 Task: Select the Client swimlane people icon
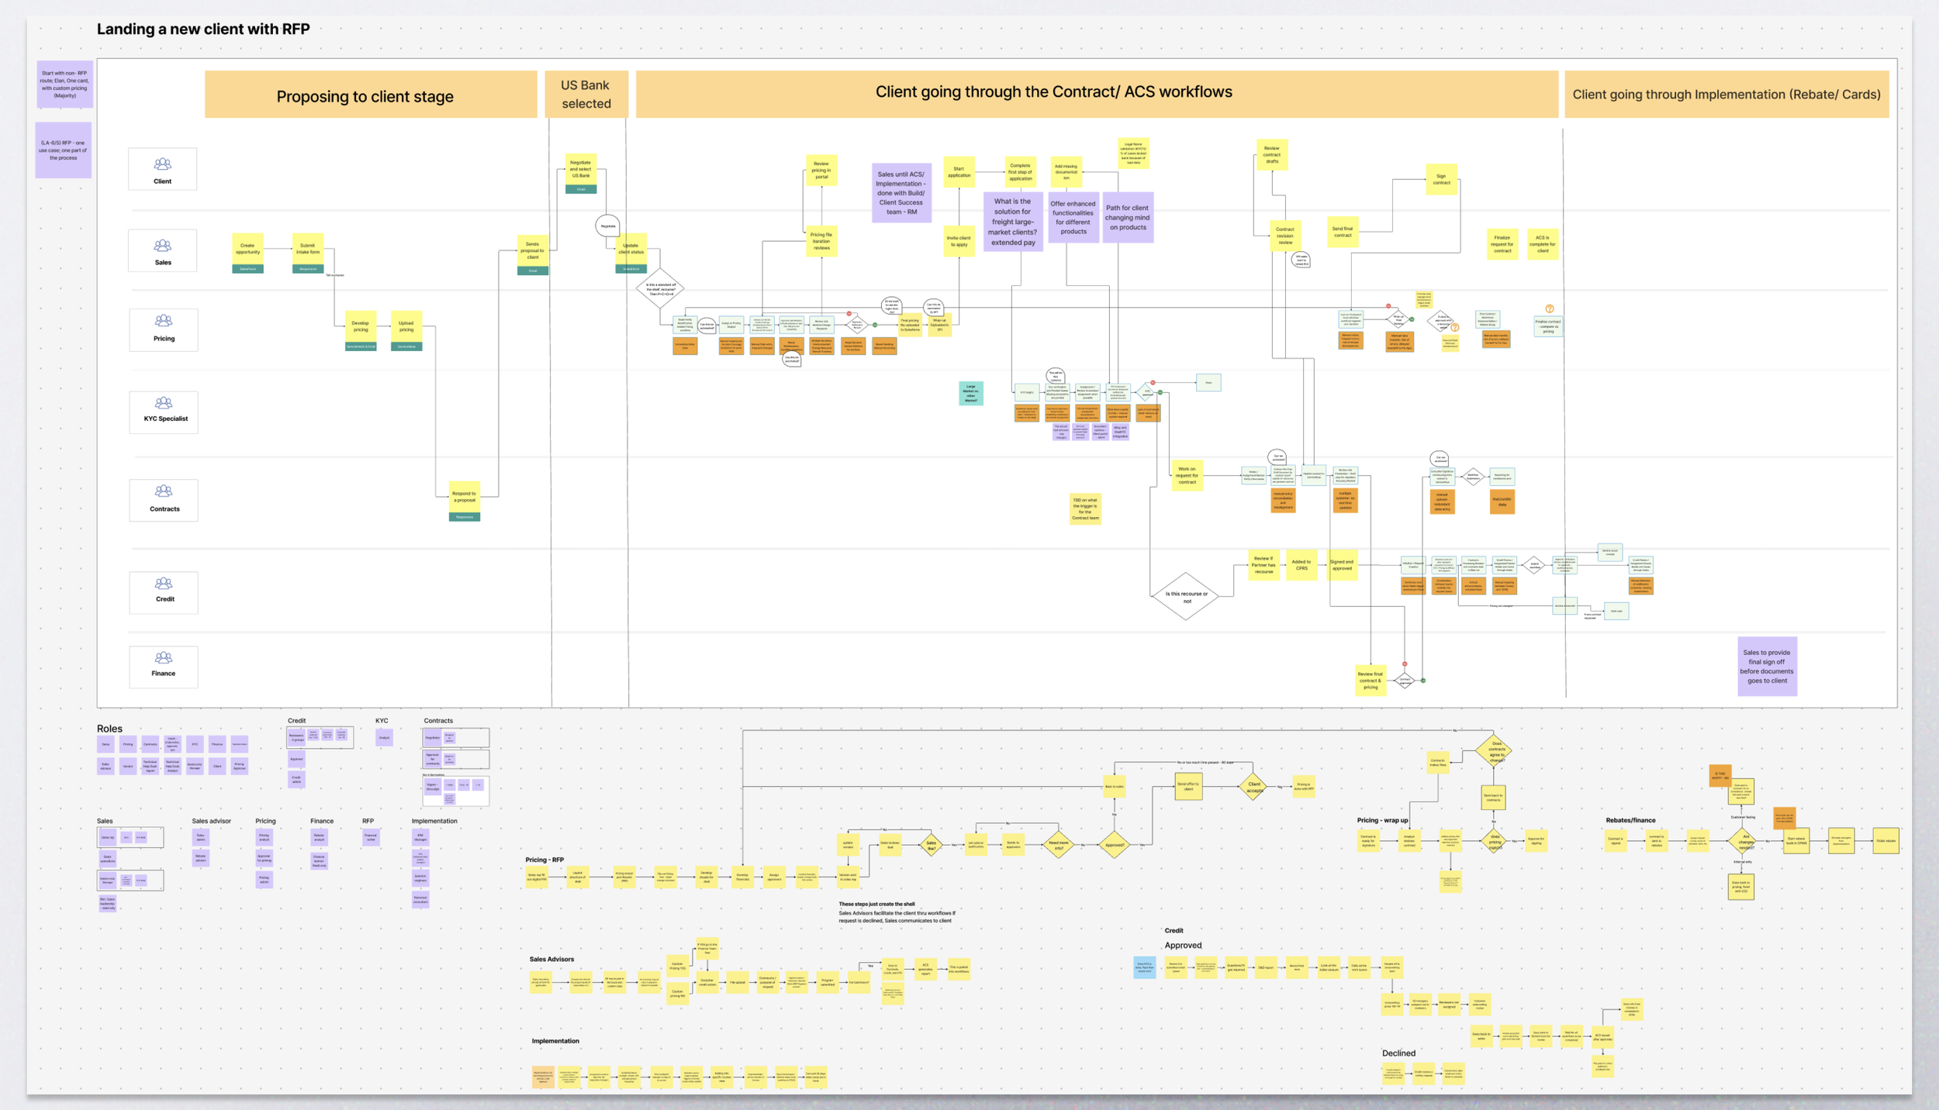click(163, 164)
